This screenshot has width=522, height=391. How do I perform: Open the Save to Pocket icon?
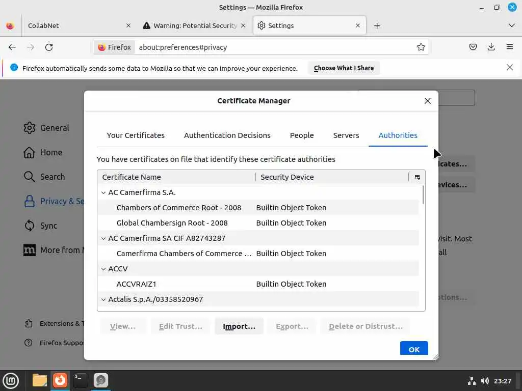[473, 47]
